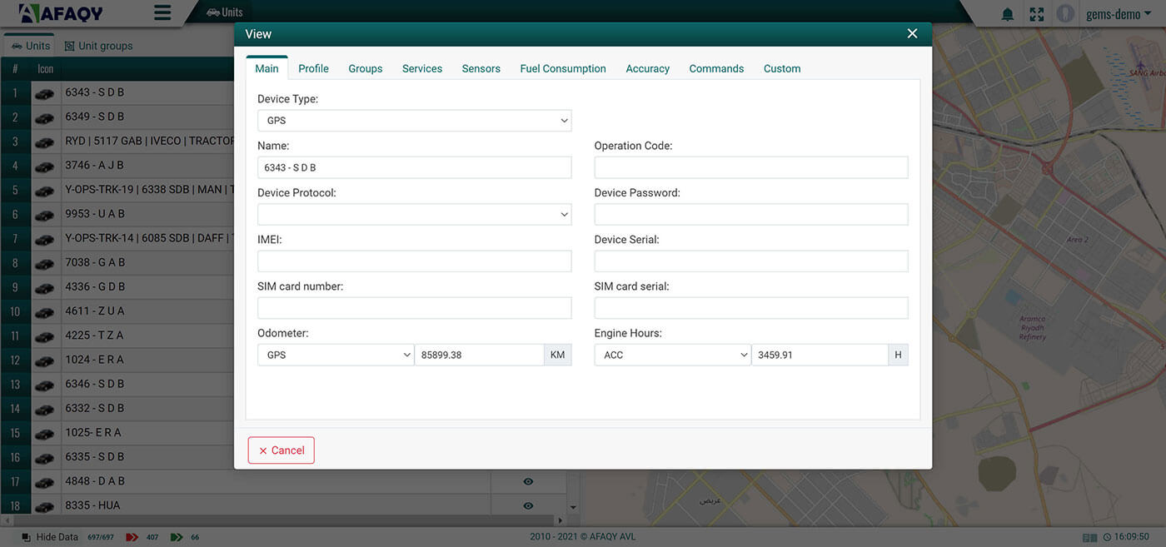Expand the gems-demo account menu
This screenshot has height=547, width=1166.
click(1119, 14)
